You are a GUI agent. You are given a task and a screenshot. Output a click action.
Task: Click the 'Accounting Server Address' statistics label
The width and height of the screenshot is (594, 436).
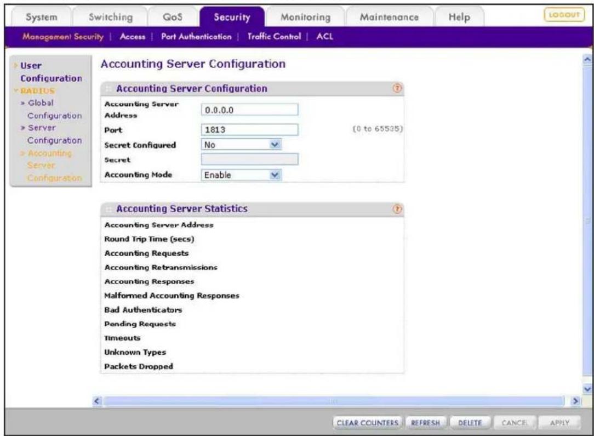click(x=159, y=225)
